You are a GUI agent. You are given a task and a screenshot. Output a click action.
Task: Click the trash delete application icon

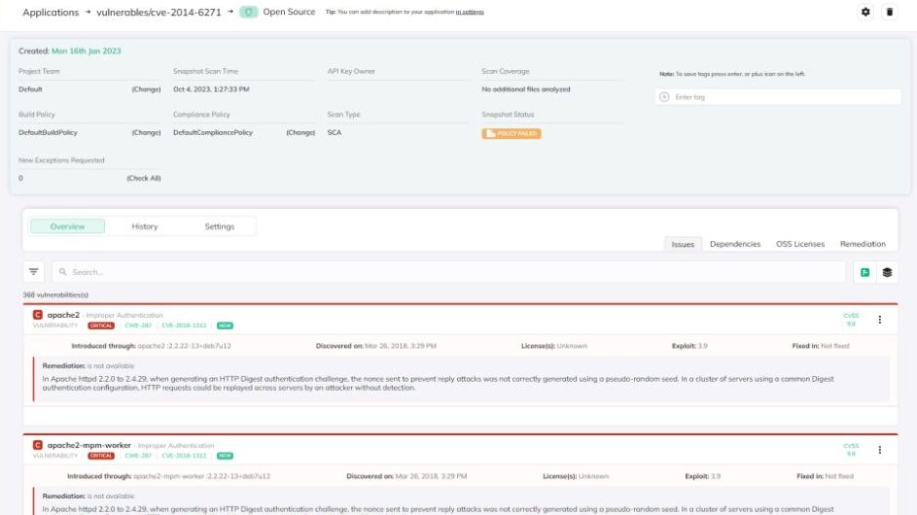pyautogui.click(x=889, y=12)
